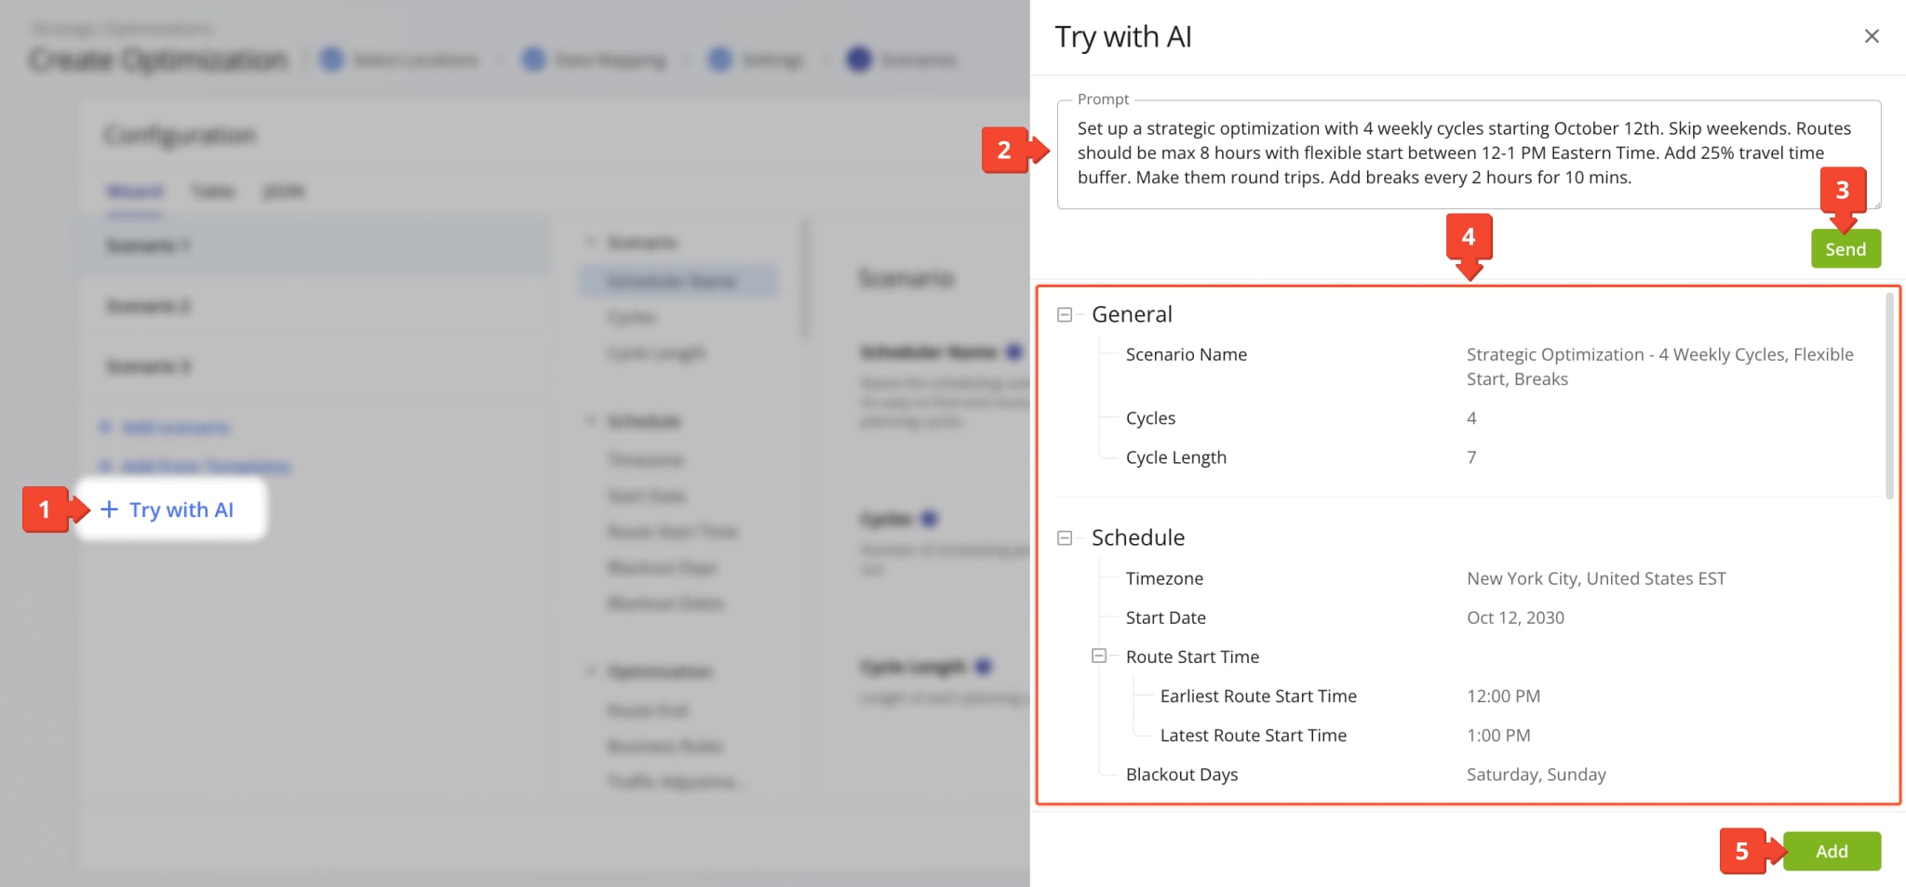Switch to the Wizard tab
Image resolution: width=1906 pixels, height=887 pixels.
point(134,192)
